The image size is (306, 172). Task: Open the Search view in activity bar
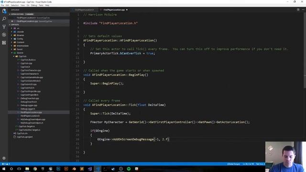click(4, 19)
